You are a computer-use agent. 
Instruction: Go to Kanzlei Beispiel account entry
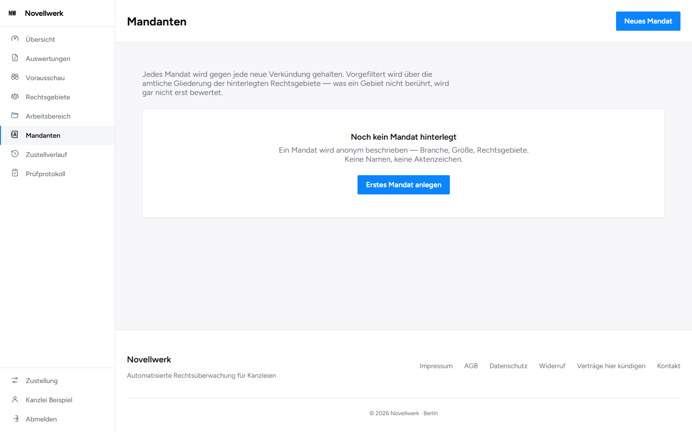(58, 400)
